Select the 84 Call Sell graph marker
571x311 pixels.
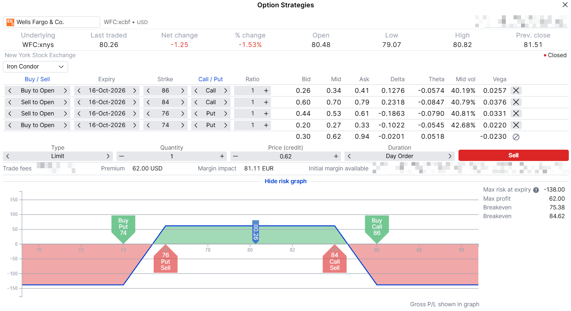click(335, 259)
